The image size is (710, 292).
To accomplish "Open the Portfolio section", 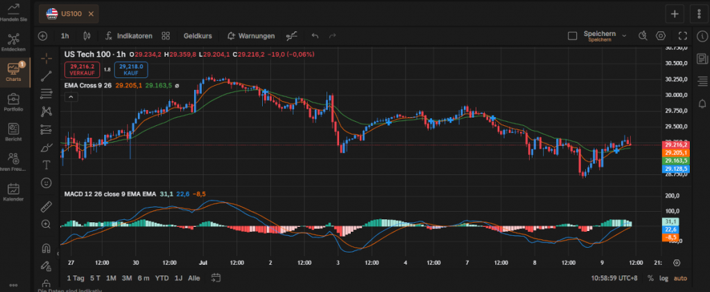I will click(14, 102).
